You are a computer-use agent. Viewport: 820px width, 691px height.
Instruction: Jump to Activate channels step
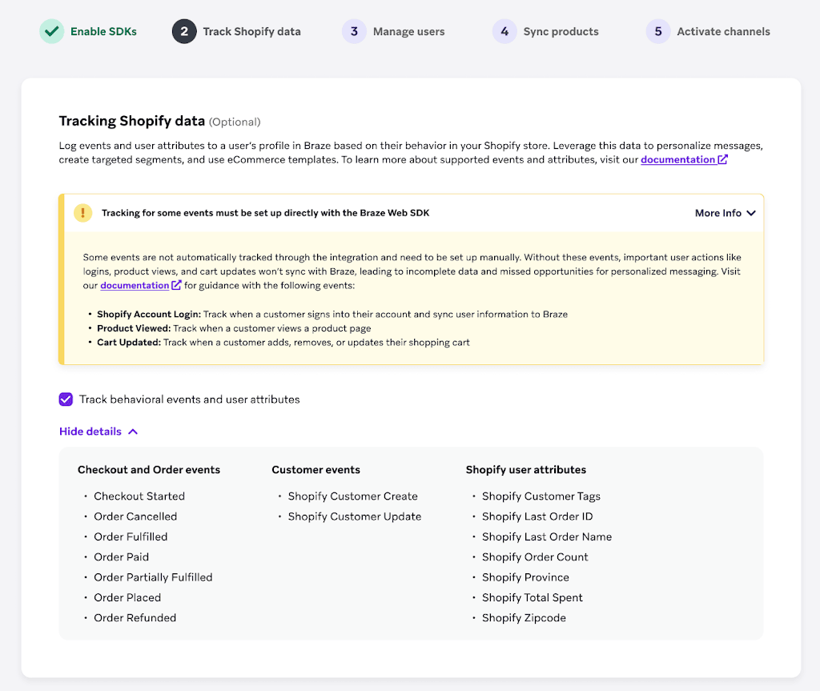pyautogui.click(x=723, y=32)
